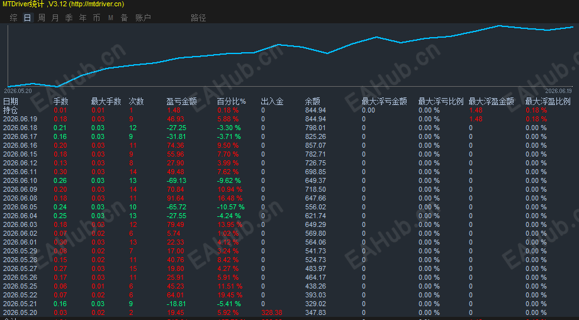Screen dimensions: 579x320
Task: Click the MTDriver统计 V3.12 title text
Action: [x=63, y=4]
